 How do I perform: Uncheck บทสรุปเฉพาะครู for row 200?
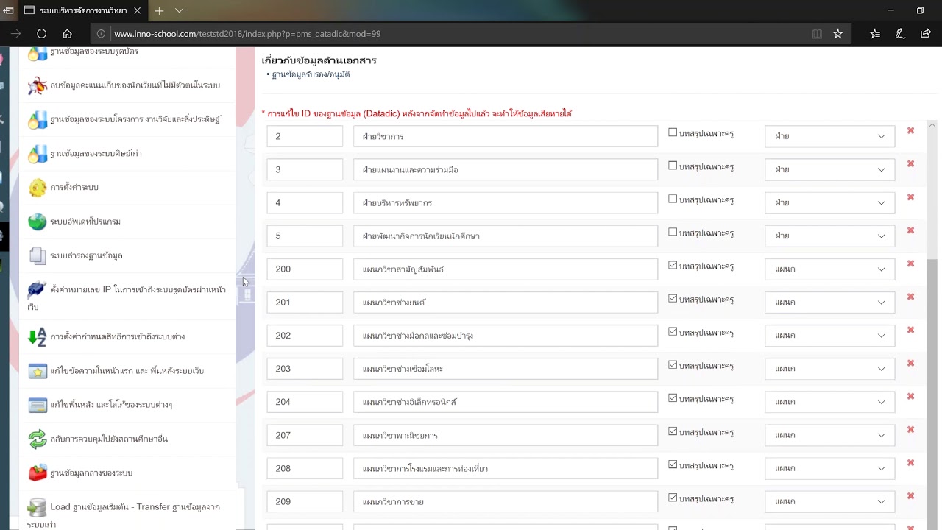coord(673,265)
